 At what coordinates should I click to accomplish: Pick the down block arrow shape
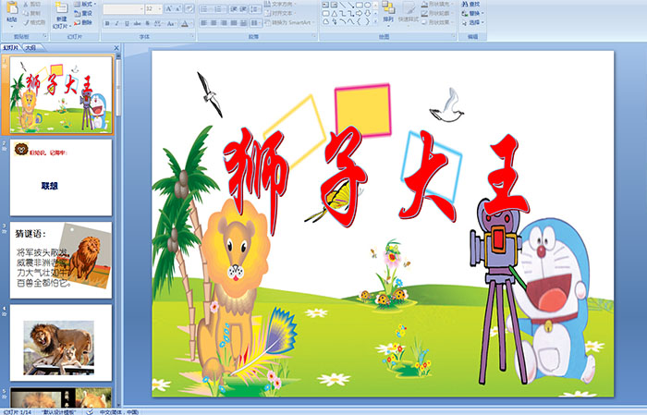point(367,13)
